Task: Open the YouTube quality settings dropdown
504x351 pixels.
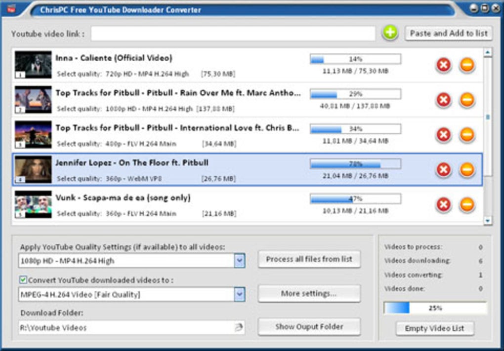Action: (x=240, y=261)
